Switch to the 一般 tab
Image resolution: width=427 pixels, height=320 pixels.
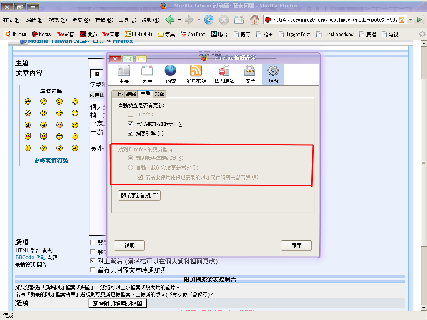(x=118, y=94)
